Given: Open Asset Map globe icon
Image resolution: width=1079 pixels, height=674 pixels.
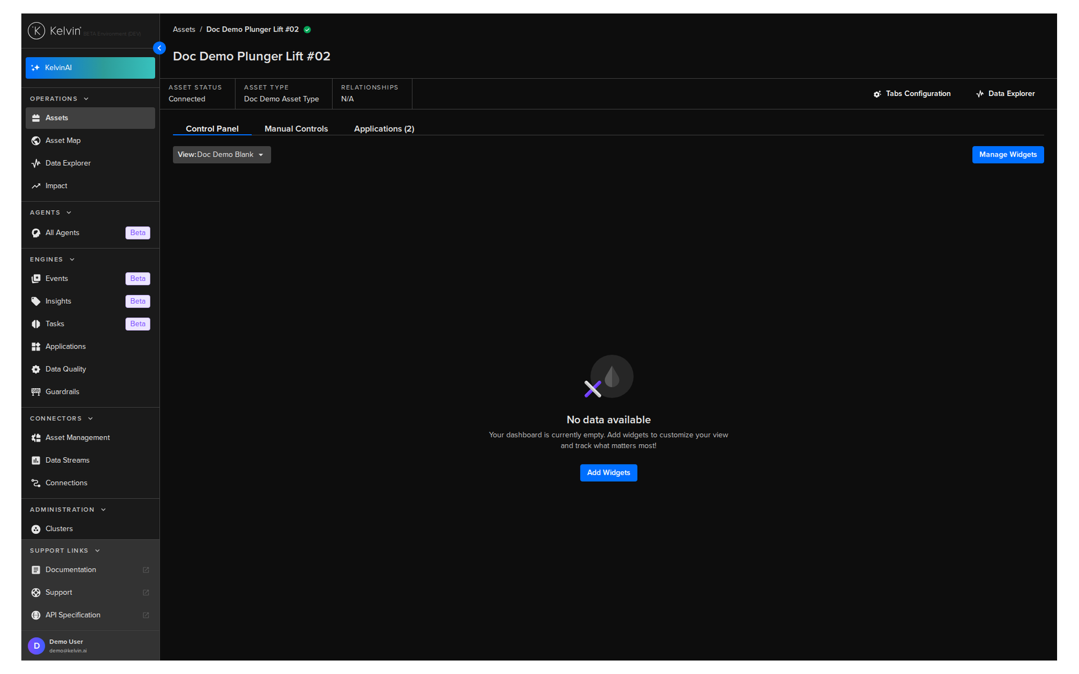Looking at the screenshot, I should [x=36, y=141].
